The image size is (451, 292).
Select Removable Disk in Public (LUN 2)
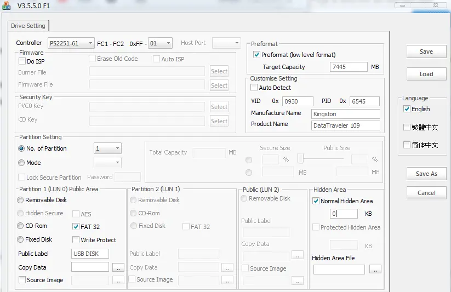coord(244,198)
